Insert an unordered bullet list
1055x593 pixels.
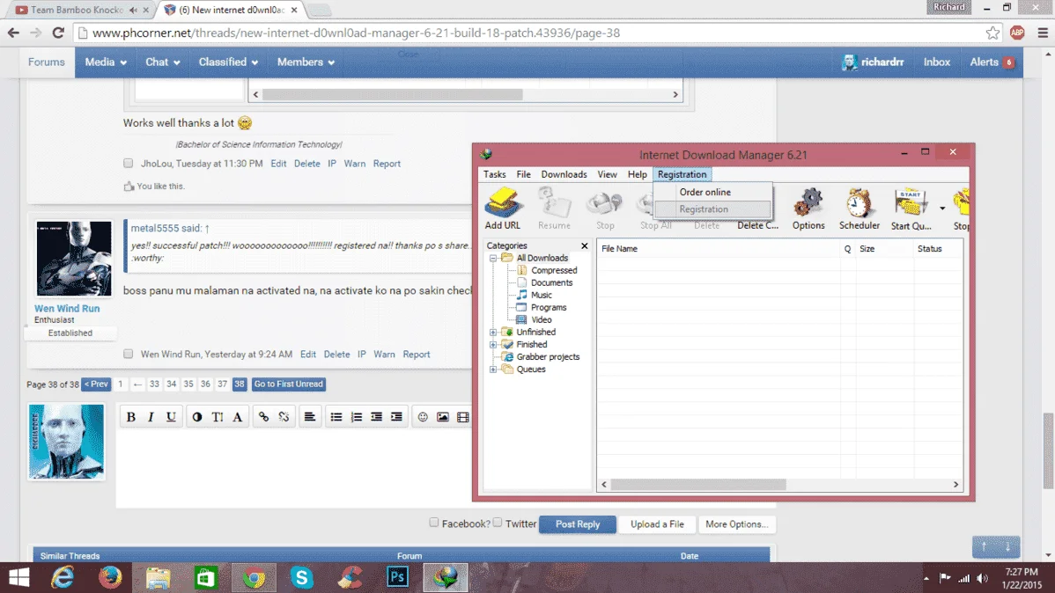[336, 417]
